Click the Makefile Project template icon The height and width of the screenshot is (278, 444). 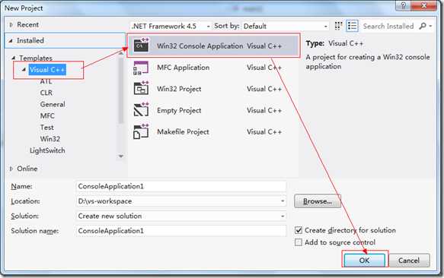click(x=141, y=131)
